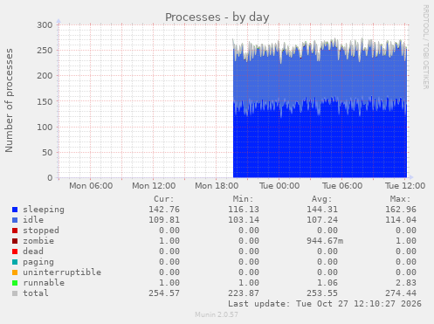Image resolution: width=434 pixels, height=324 pixels.
Task: Click sleeping current value 142.76
Action: point(164,210)
